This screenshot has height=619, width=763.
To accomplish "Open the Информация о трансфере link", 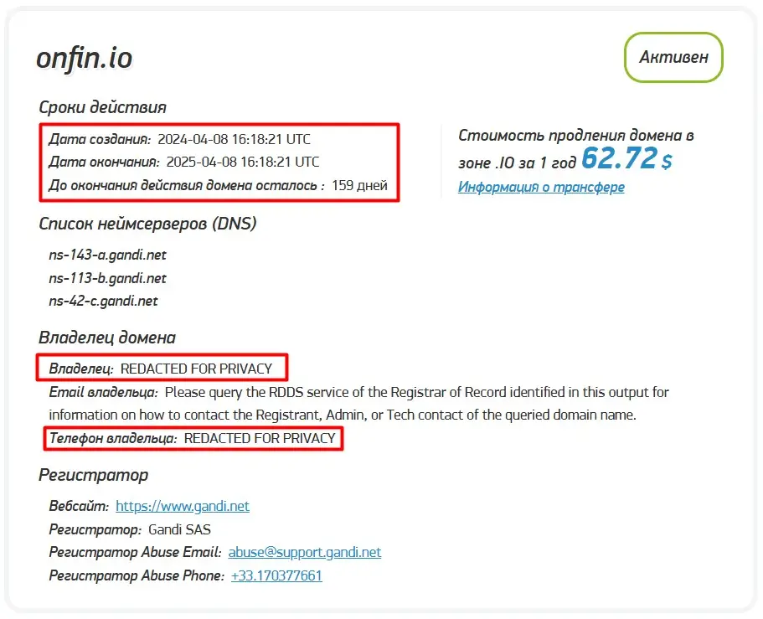I will [x=541, y=187].
